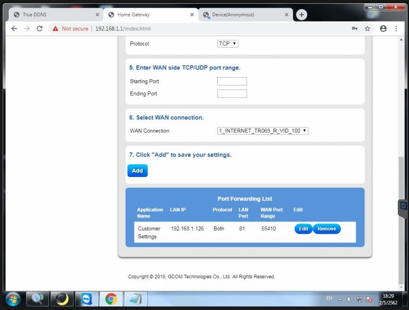409x310 pixels.
Task: Click Add to save settings
Action: (x=138, y=171)
